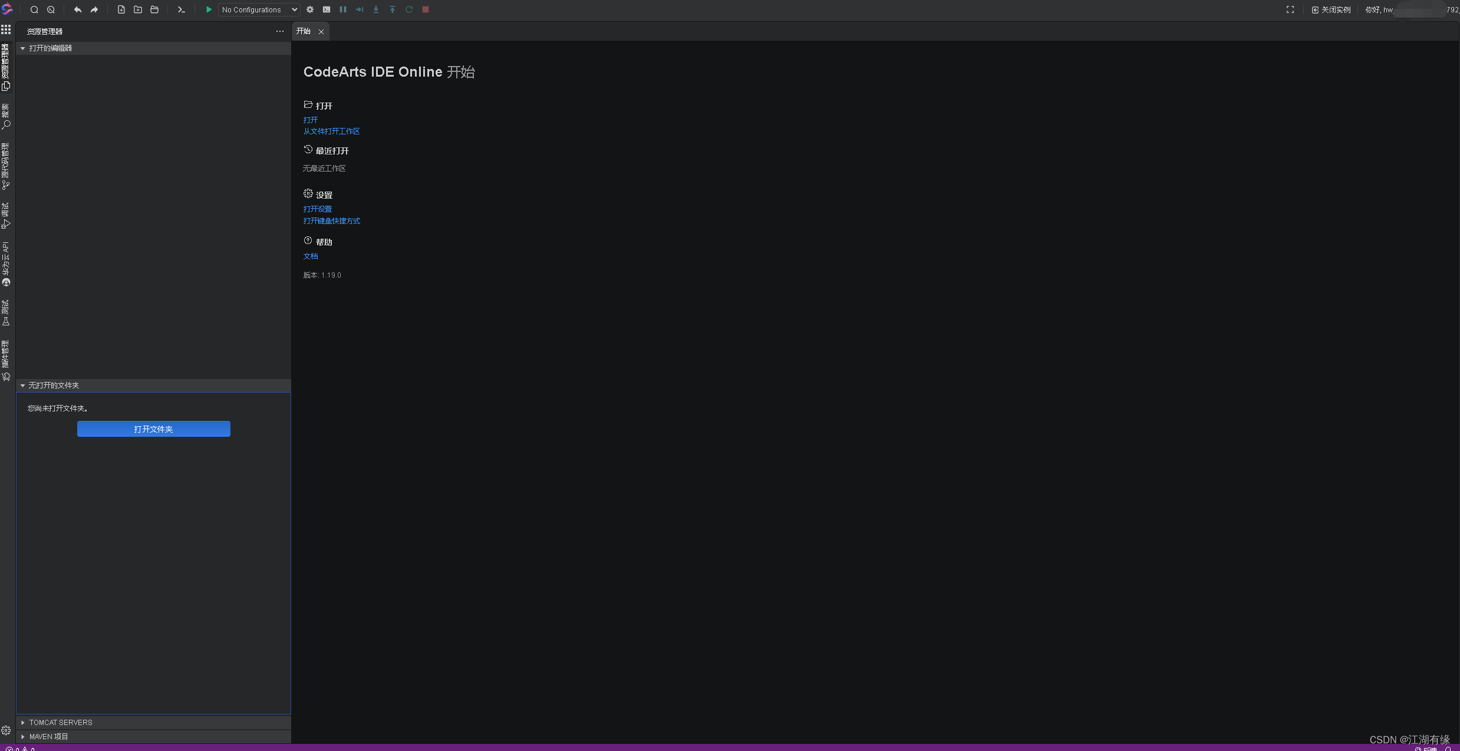
Task: Create a new file via toolbar icon
Action: [x=121, y=9]
